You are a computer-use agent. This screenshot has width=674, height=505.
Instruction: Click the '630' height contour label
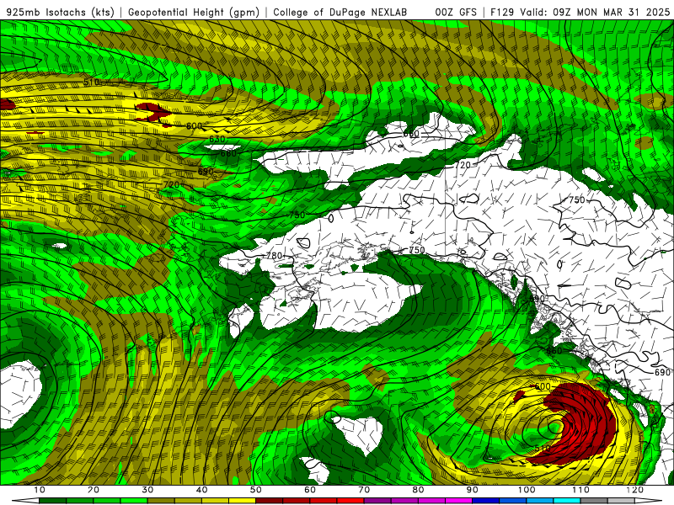click(x=217, y=139)
